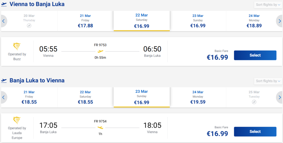
Task: Open Sort flights by for return flights
Action: [268, 81]
